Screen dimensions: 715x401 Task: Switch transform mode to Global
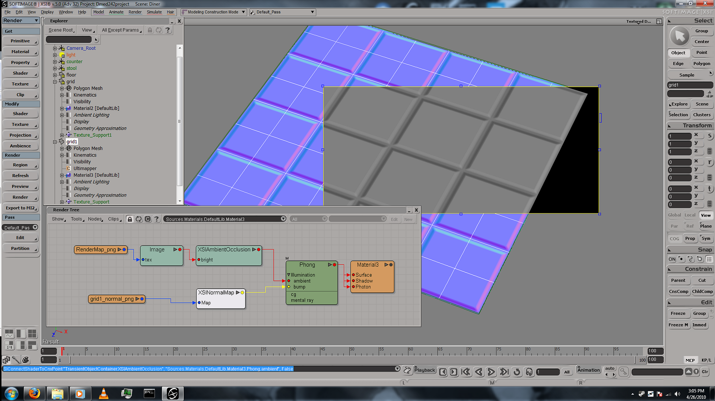[x=674, y=215]
